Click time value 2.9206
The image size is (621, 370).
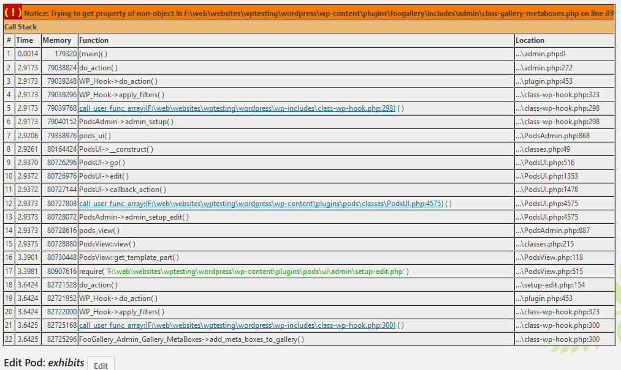(28, 136)
